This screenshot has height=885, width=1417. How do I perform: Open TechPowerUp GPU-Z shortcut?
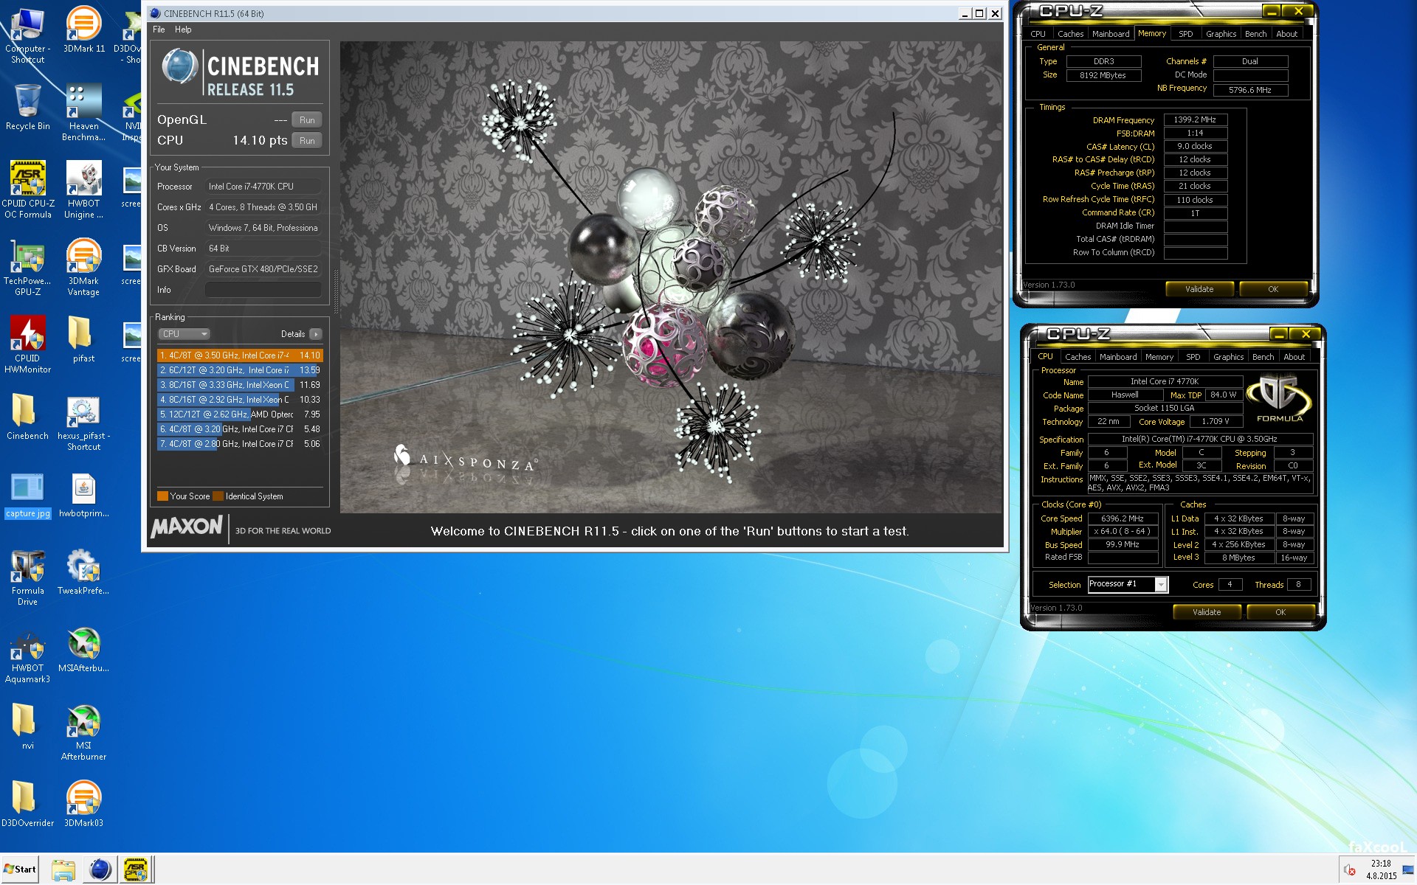coord(27,267)
